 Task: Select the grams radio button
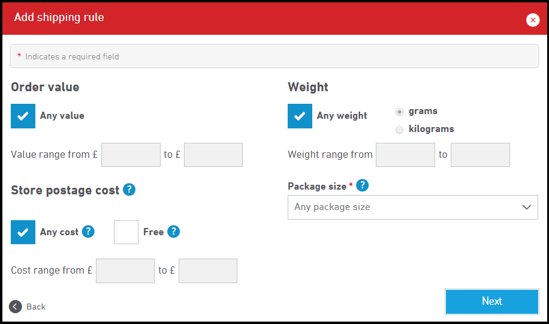click(x=399, y=112)
